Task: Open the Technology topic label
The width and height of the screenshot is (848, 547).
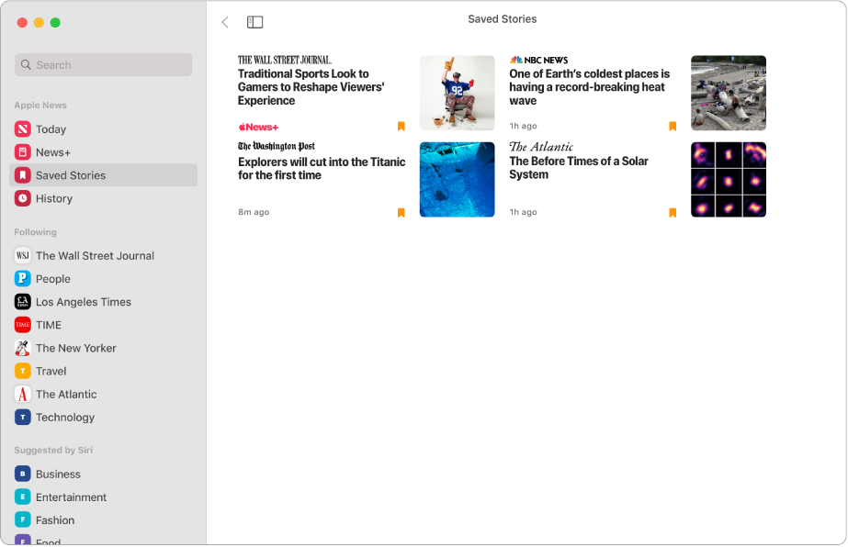Action: click(x=65, y=418)
